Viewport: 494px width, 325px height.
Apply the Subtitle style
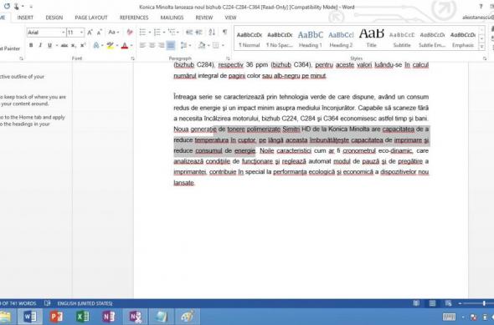click(x=402, y=38)
